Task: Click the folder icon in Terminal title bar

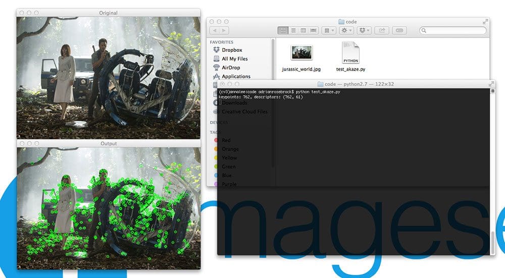Action: coord(321,84)
